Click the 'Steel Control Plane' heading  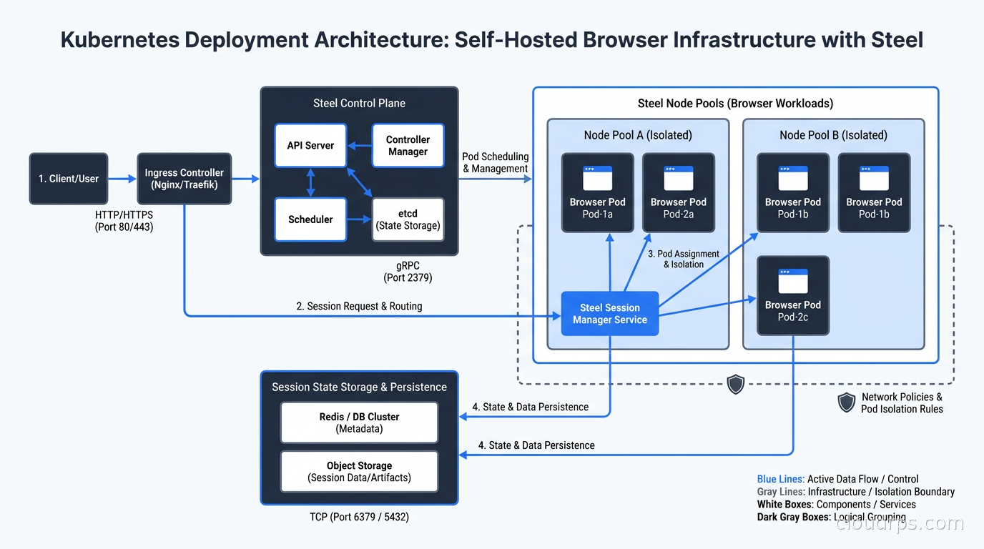(x=359, y=103)
